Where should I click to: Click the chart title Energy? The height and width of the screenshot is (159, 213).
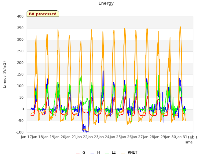[106, 3]
